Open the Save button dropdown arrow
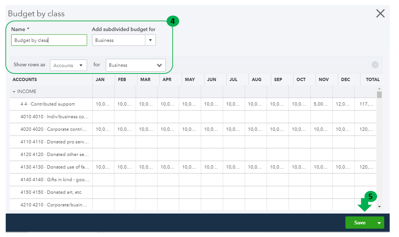The image size is (399, 237). (x=379, y=223)
